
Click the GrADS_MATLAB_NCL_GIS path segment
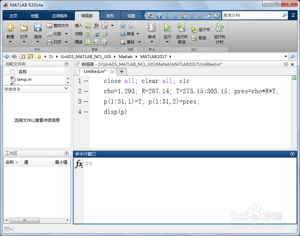coord(86,56)
